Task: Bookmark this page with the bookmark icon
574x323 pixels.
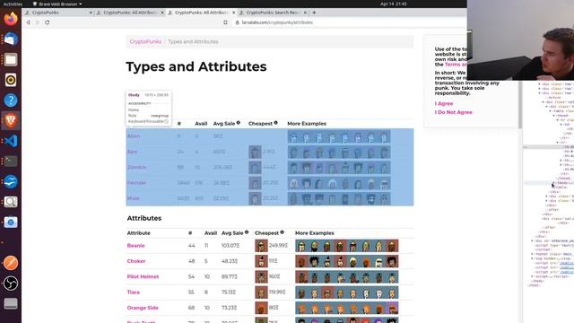Action: point(225,22)
